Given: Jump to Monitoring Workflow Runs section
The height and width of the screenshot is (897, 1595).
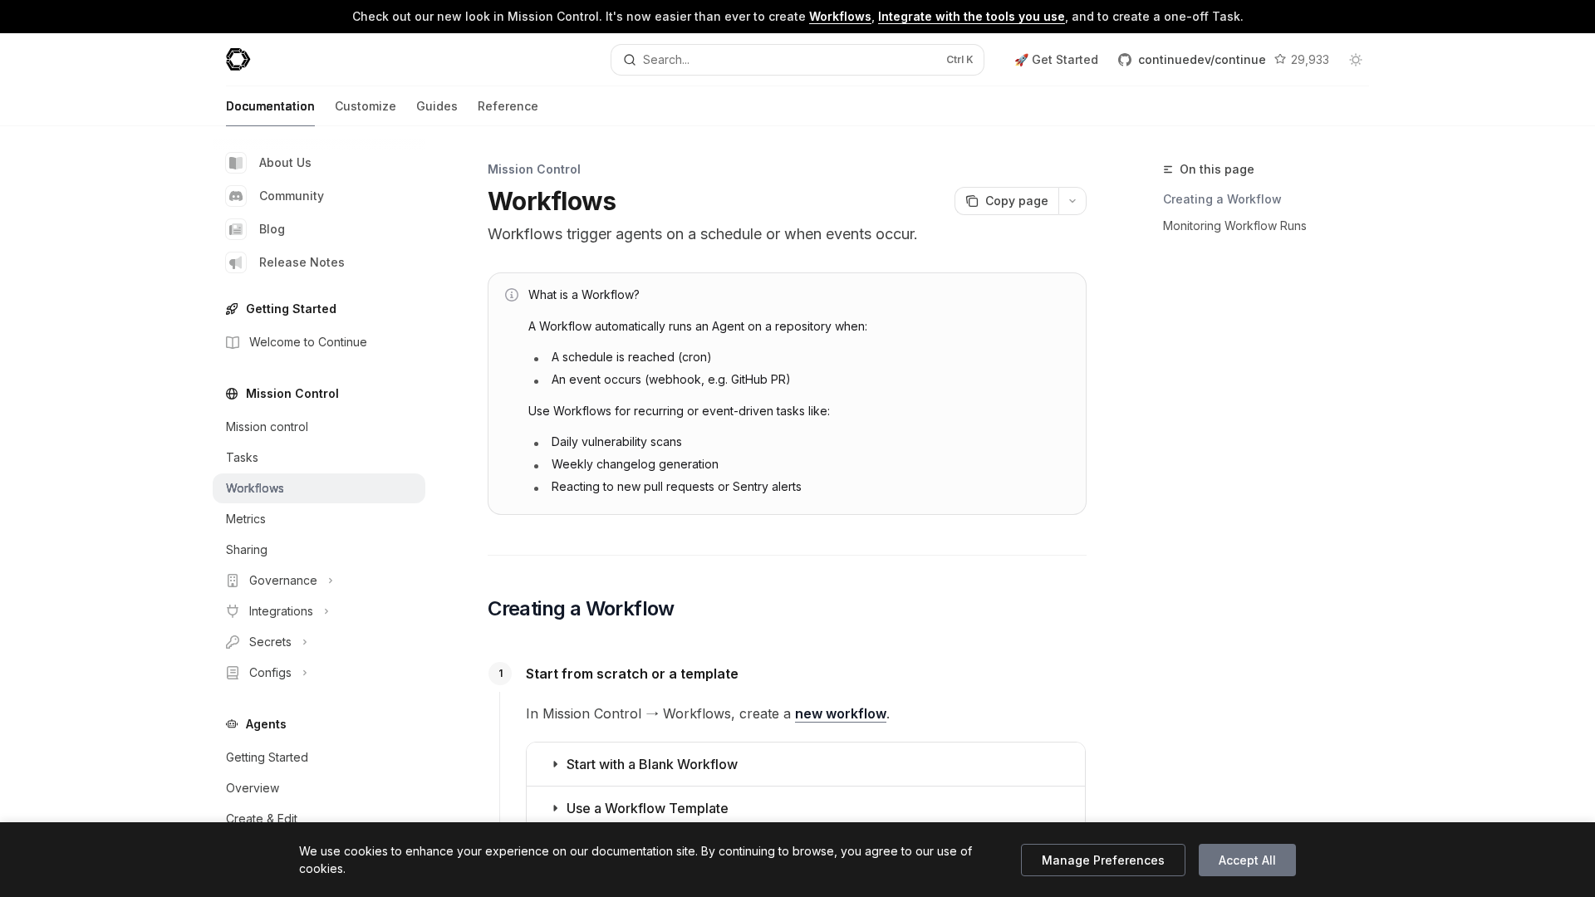Looking at the screenshot, I should click(x=1234, y=226).
